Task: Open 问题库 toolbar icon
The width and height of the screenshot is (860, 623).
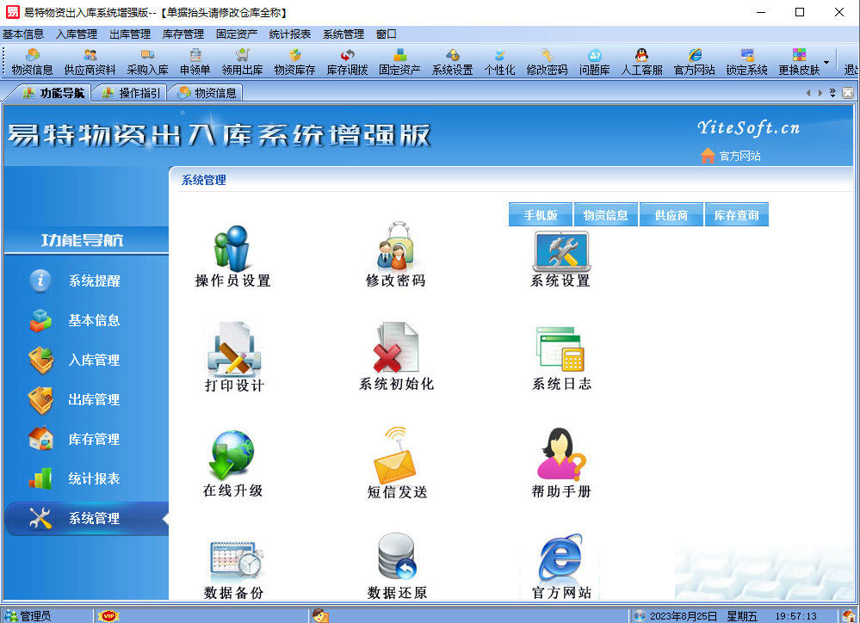Action: click(x=595, y=62)
